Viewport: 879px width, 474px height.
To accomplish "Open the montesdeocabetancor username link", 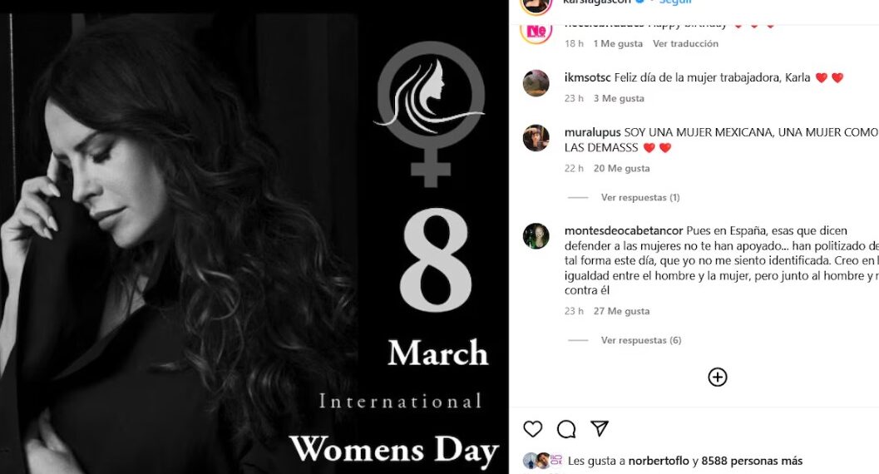I will [624, 231].
